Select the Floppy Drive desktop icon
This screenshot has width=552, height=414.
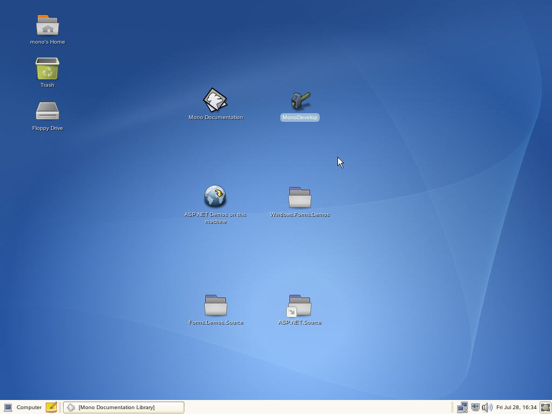pos(47,111)
